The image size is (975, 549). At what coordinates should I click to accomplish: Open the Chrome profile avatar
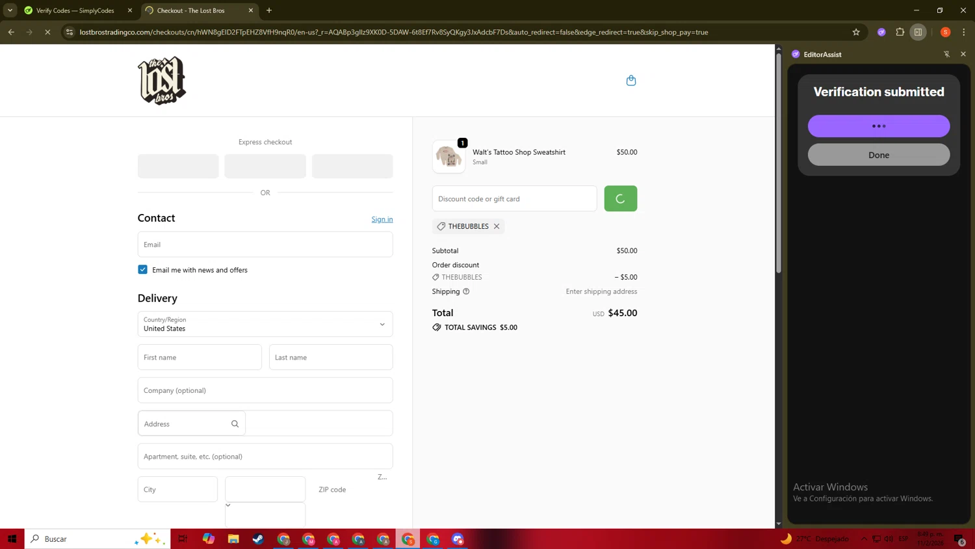(946, 32)
